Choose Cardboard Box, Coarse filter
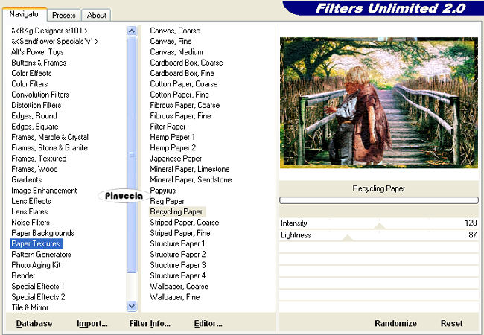This screenshot has width=484, height=335. pos(186,63)
